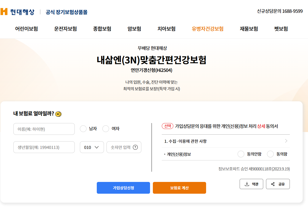308x207 pixels.
Task: Open the 어린이보험 menu
Action: [26, 29]
